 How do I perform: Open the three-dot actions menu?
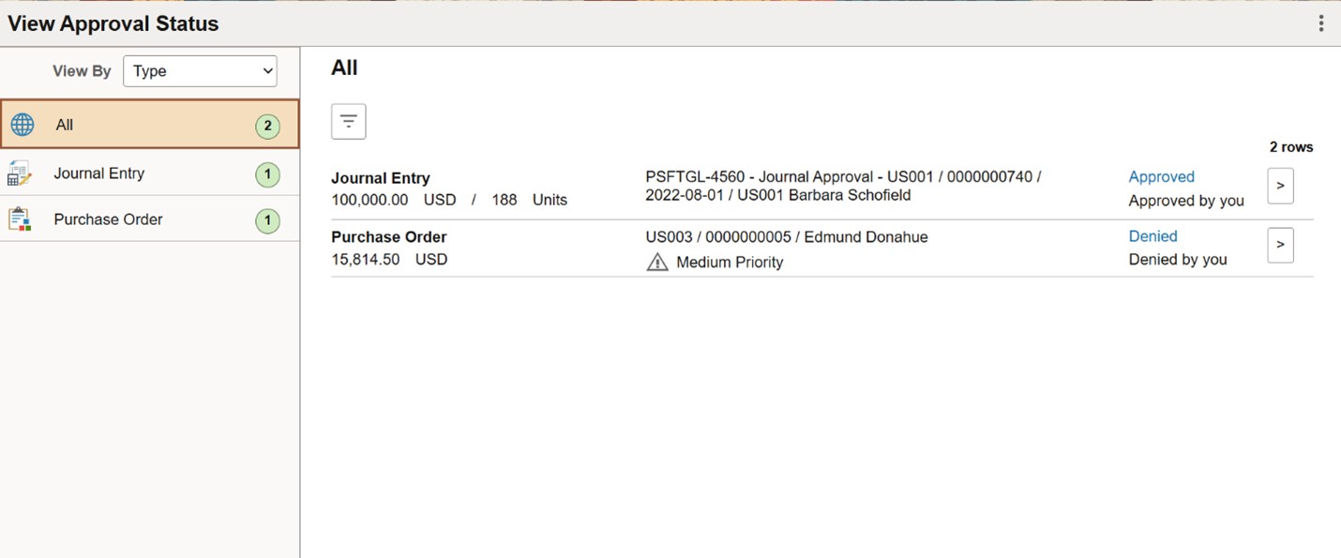1320,23
